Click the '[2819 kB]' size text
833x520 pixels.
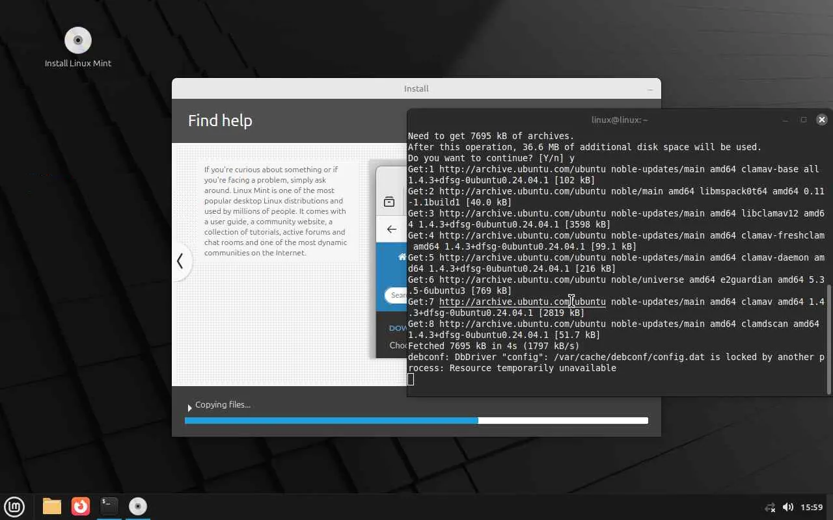pyautogui.click(x=562, y=313)
